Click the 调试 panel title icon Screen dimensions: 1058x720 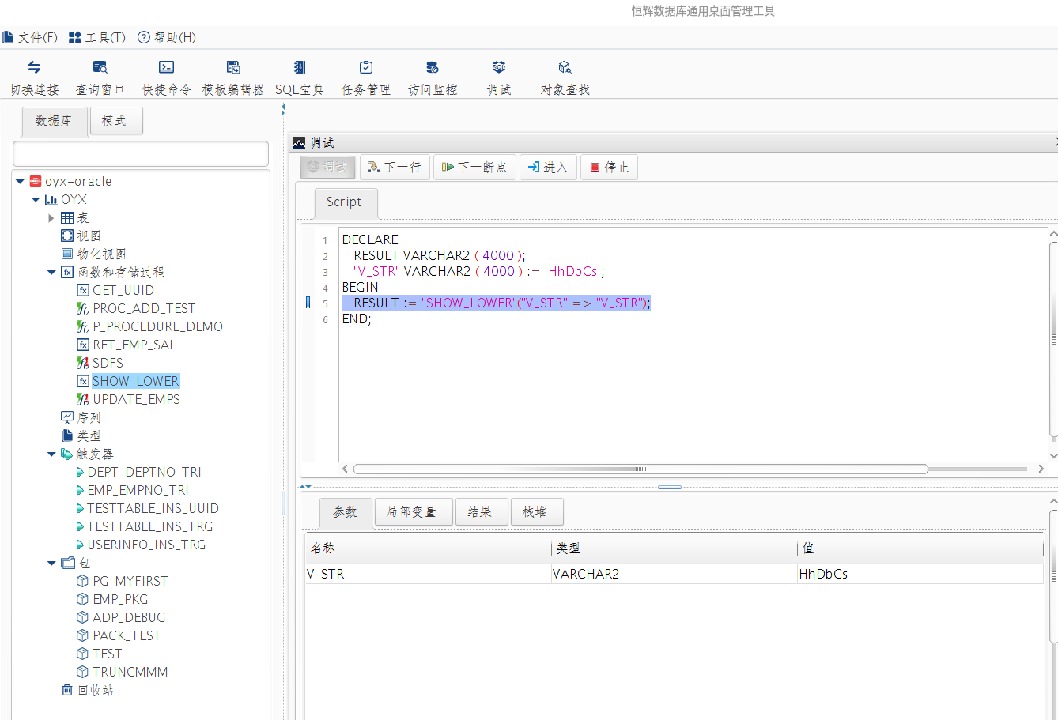[299, 143]
